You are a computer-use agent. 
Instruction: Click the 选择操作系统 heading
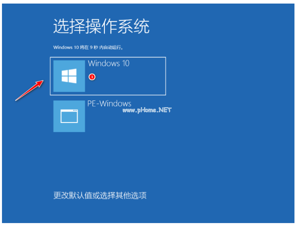point(101,26)
